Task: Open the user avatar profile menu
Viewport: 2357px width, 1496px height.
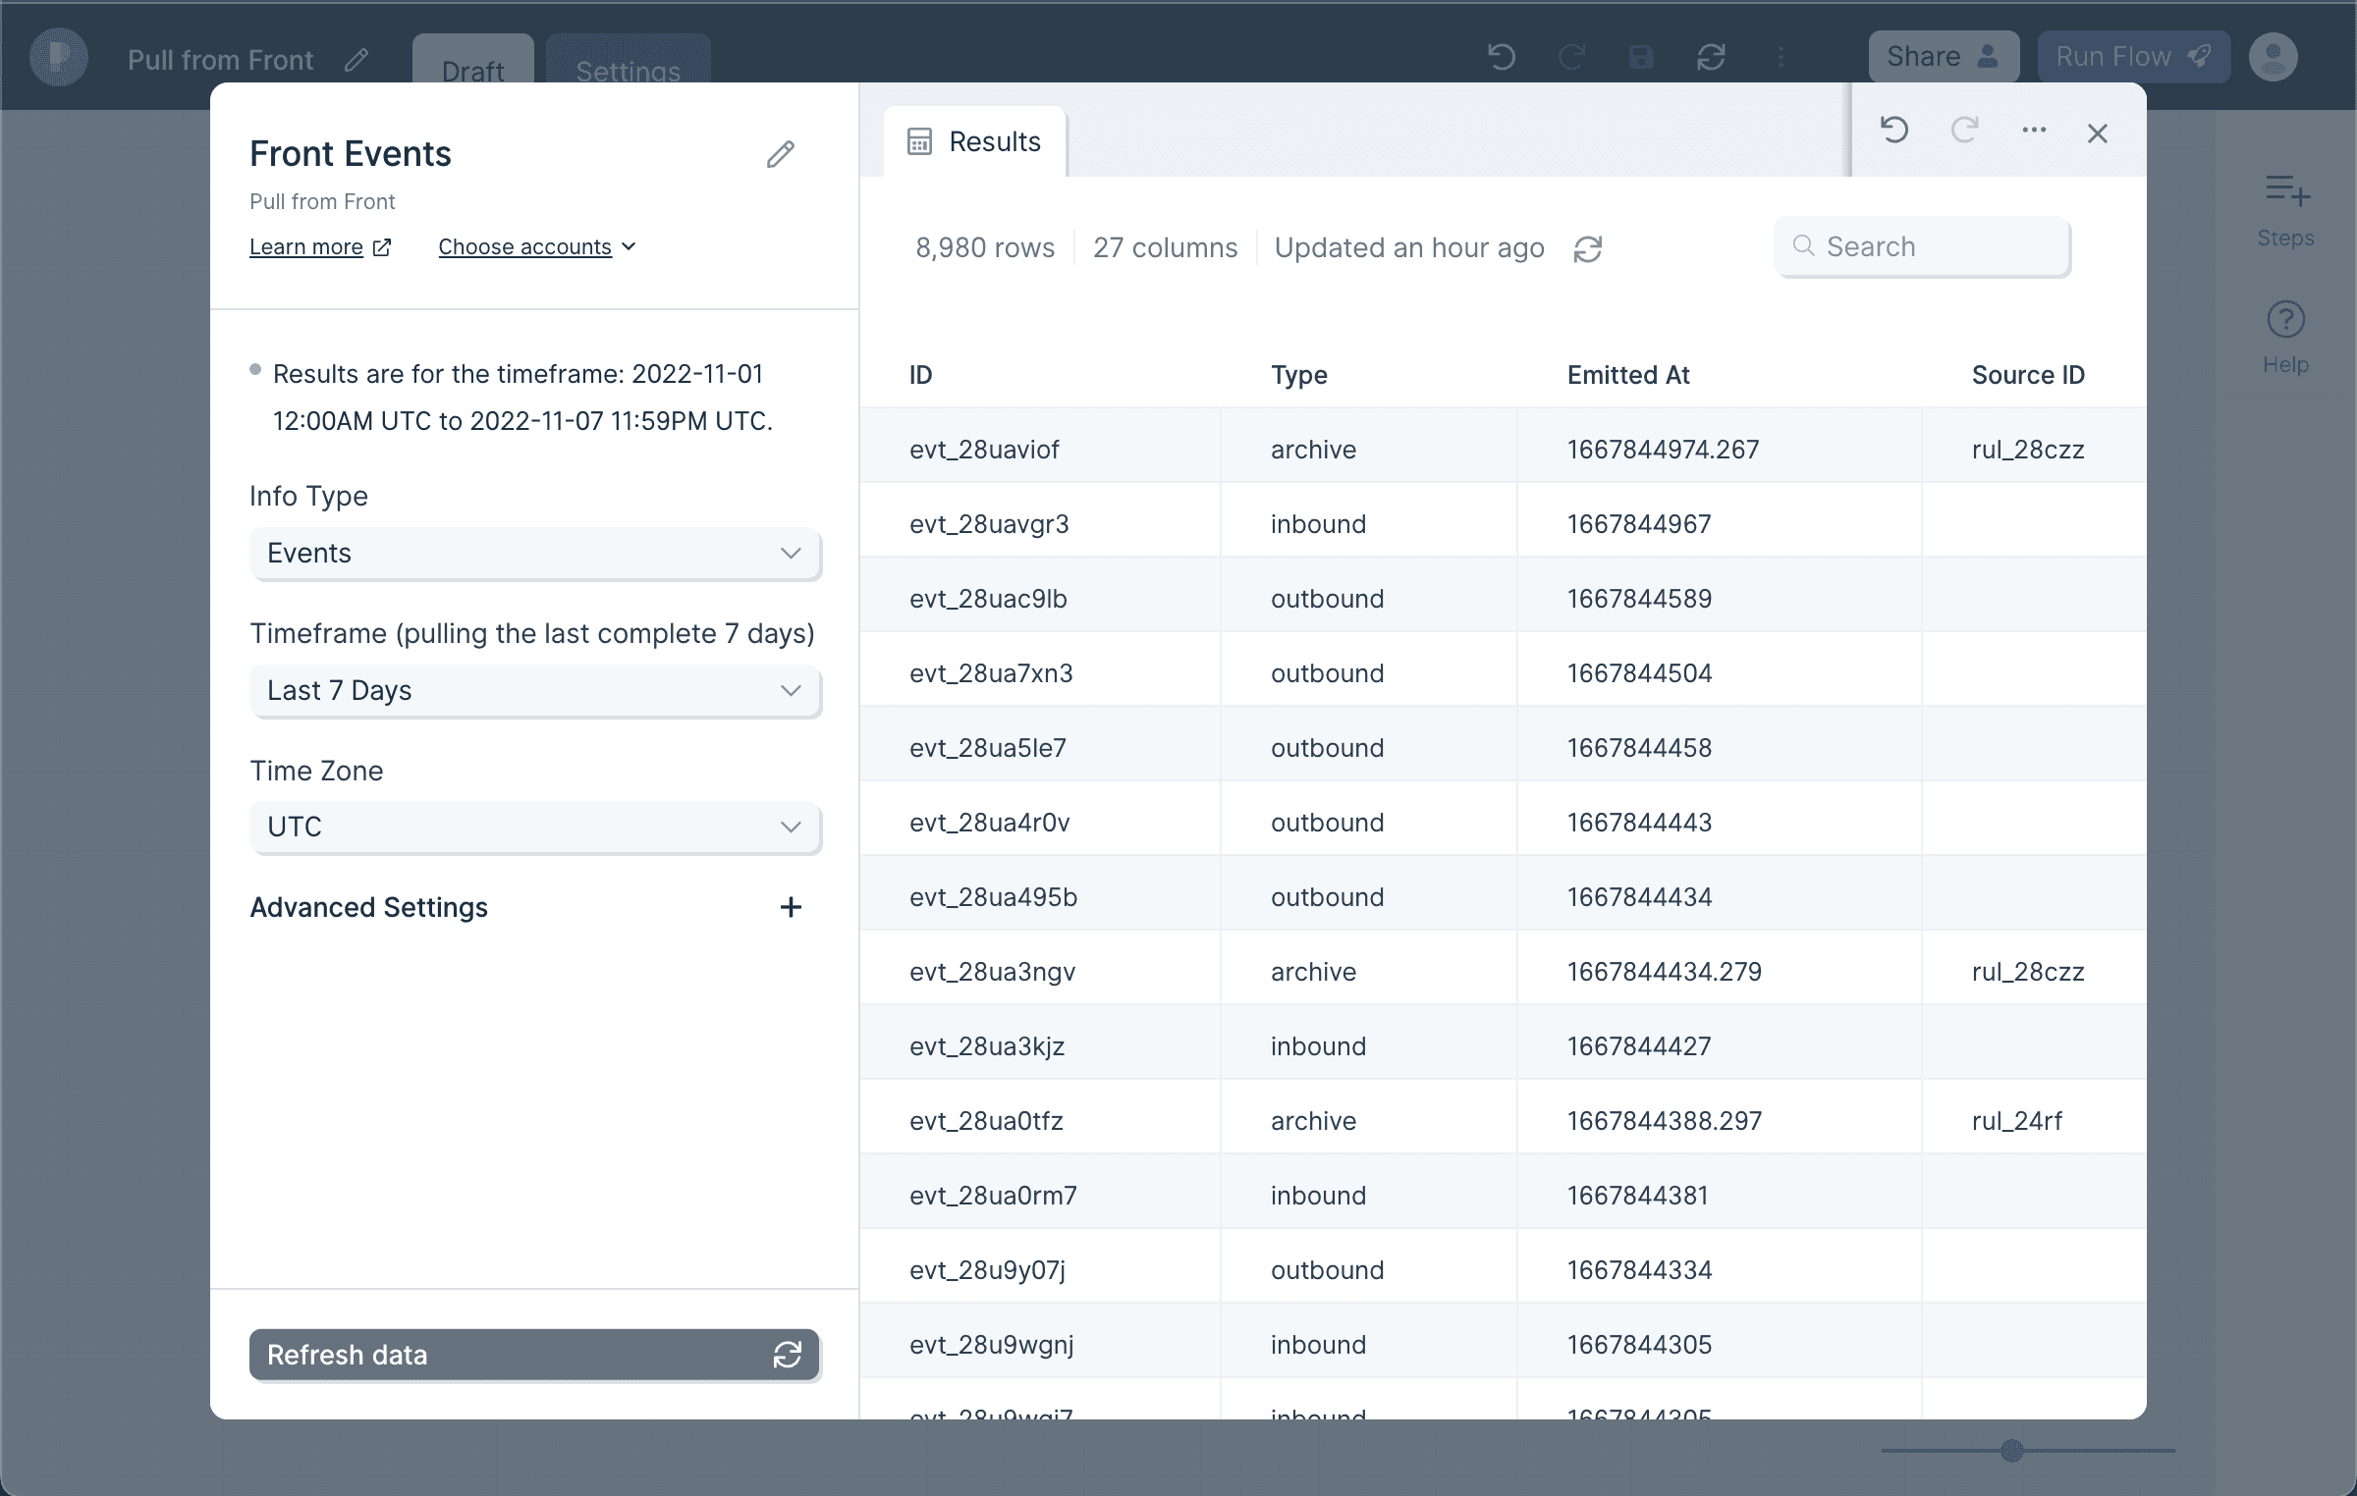Action: (x=2274, y=57)
